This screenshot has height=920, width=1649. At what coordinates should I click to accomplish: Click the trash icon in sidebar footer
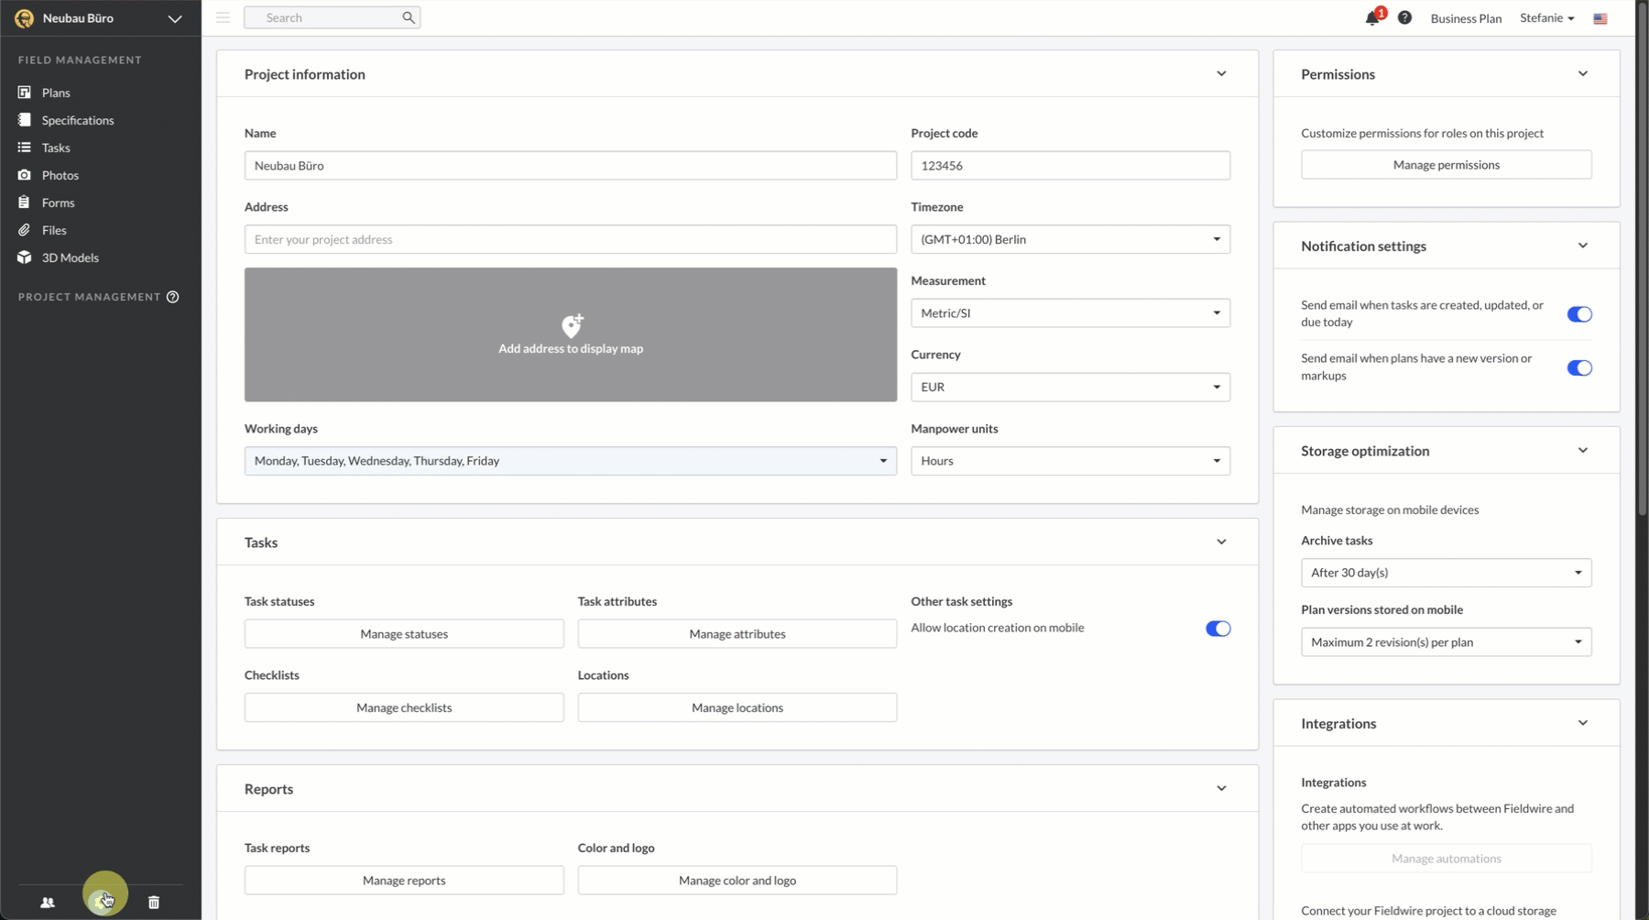154,903
